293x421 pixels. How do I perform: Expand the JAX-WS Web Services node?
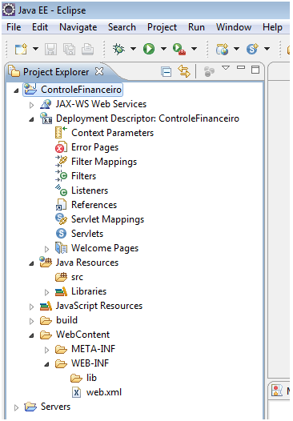pyautogui.click(x=31, y=105)
